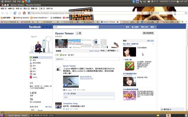Click the red dyson icon in sidebar
The image size is (188, 117).
pos(31,77)
